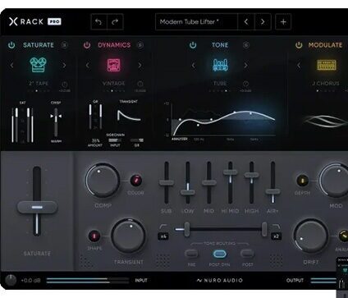
Task: Click the large Saturate fader handle
Action: (37, 207)
